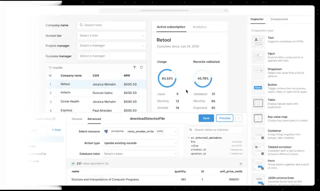The height and width of the screenshot is (191, 320).
Task: Click the table filter funnel icon
Action: pos(135,67)
